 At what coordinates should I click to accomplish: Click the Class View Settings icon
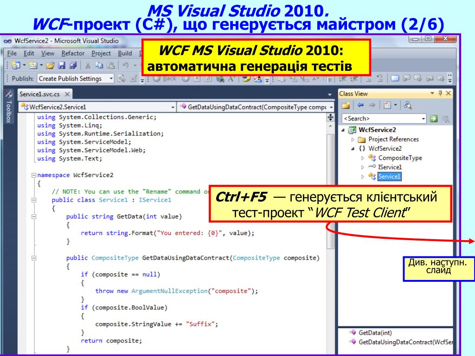coord(387,105)
